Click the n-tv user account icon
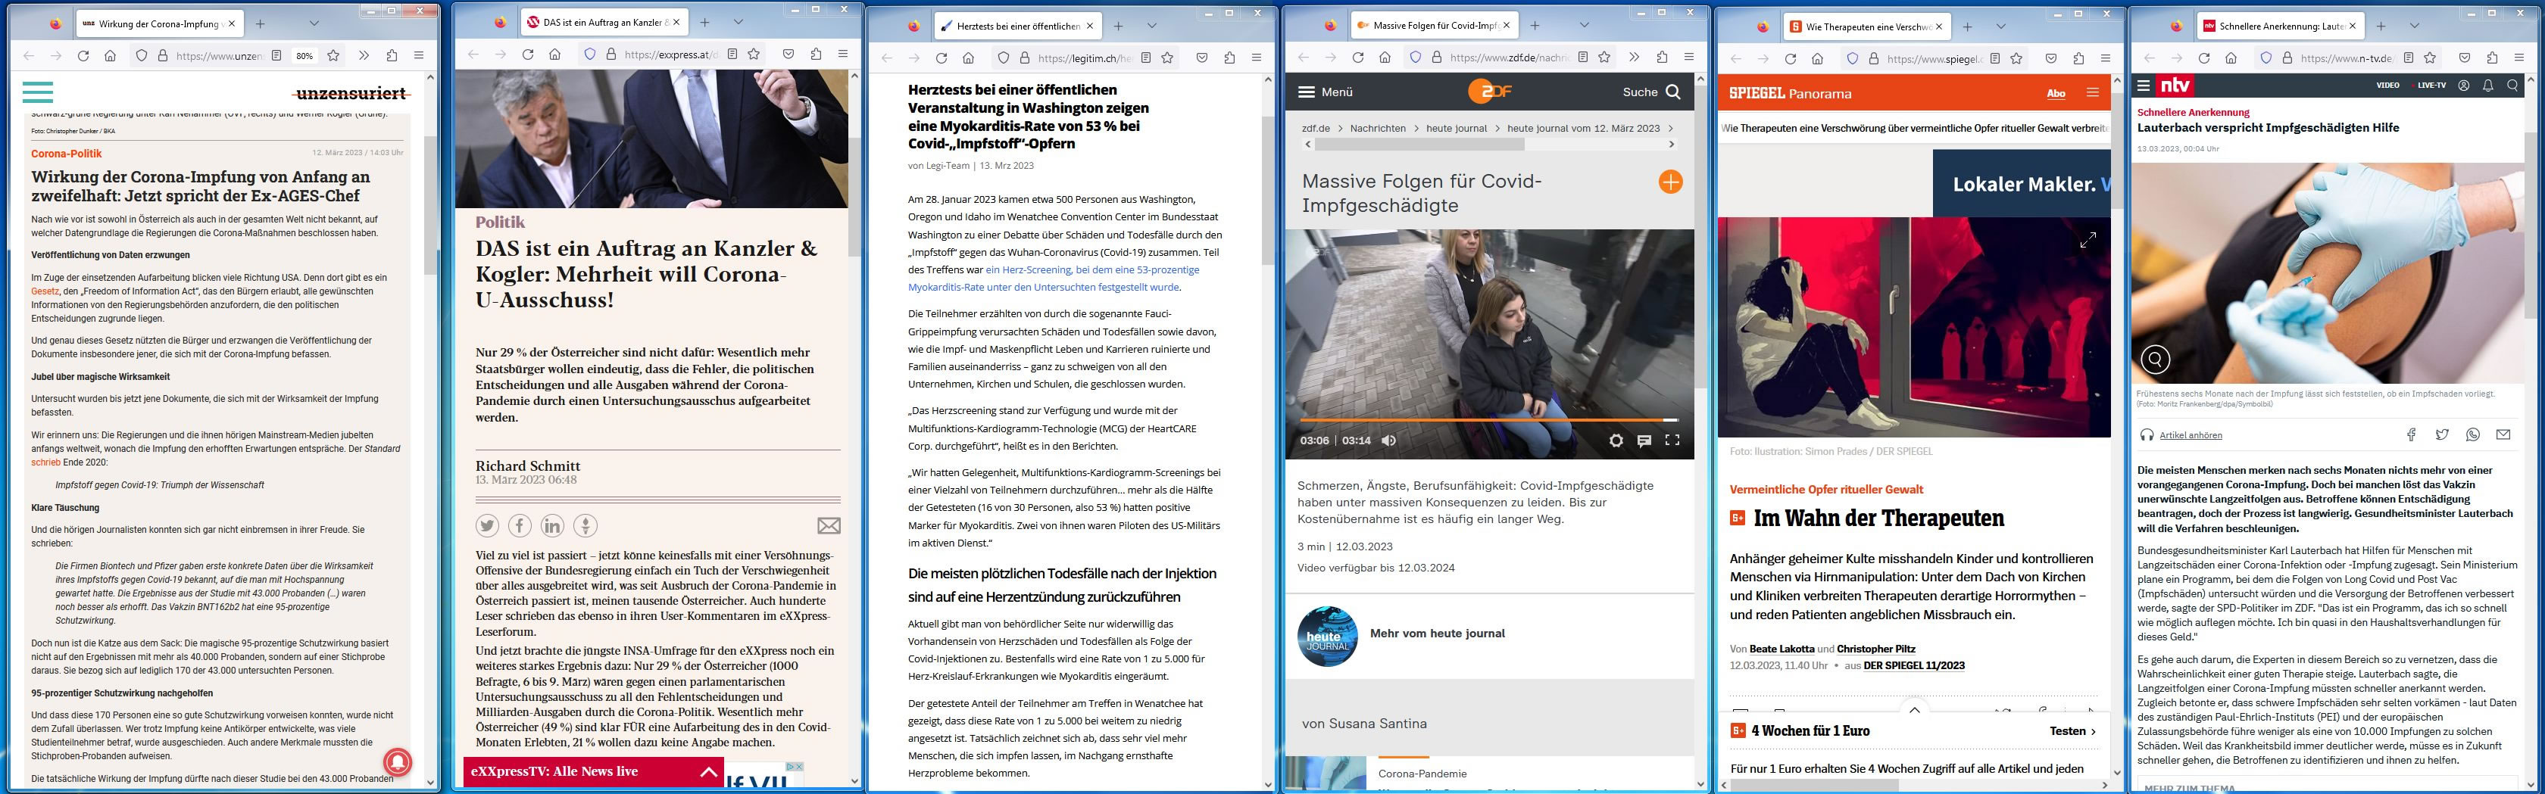Viewport: 2545px width, 794px height. pyautogui.click(x=2464, y=86)
